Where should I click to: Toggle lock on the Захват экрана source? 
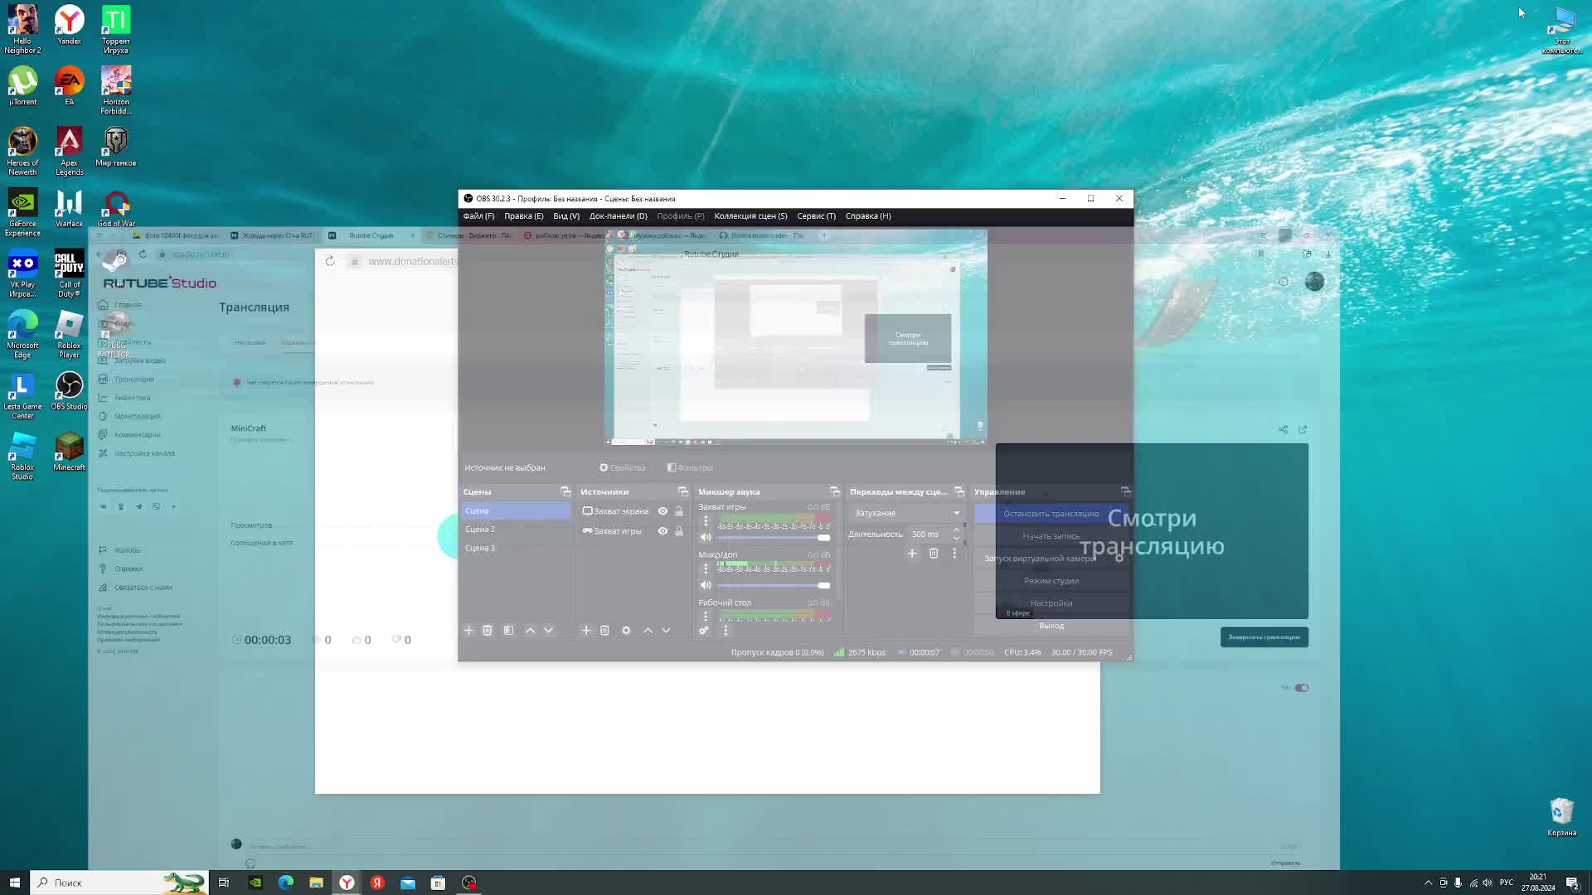click(x=679, y=511)
